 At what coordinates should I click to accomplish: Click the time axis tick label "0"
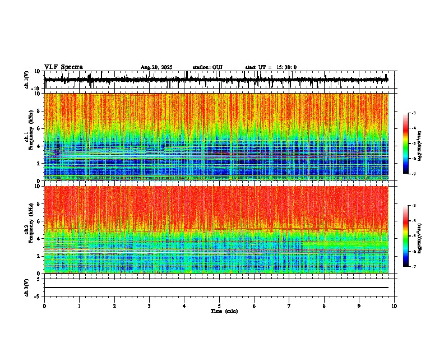(44, 306)
